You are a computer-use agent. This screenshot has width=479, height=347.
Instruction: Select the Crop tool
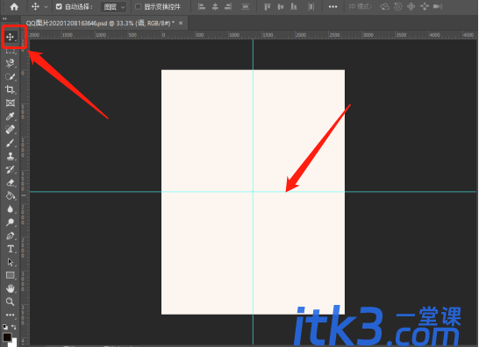click(x=10, y=89)
